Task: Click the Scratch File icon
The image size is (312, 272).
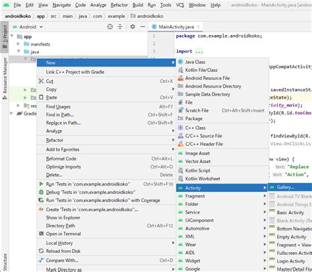Action: tap(180, 110)
